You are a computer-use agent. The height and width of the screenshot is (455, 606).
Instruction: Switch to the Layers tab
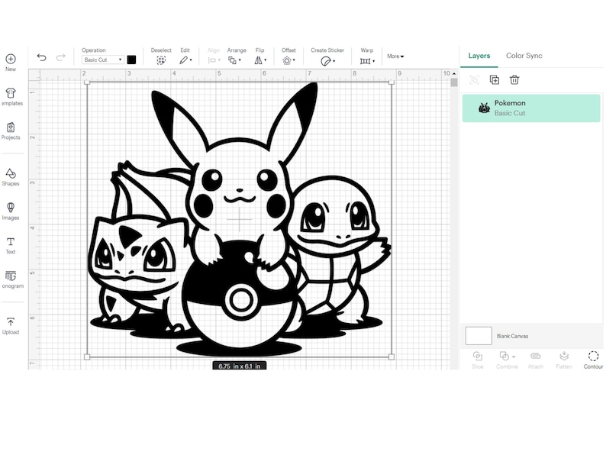(x=479, y=56)
